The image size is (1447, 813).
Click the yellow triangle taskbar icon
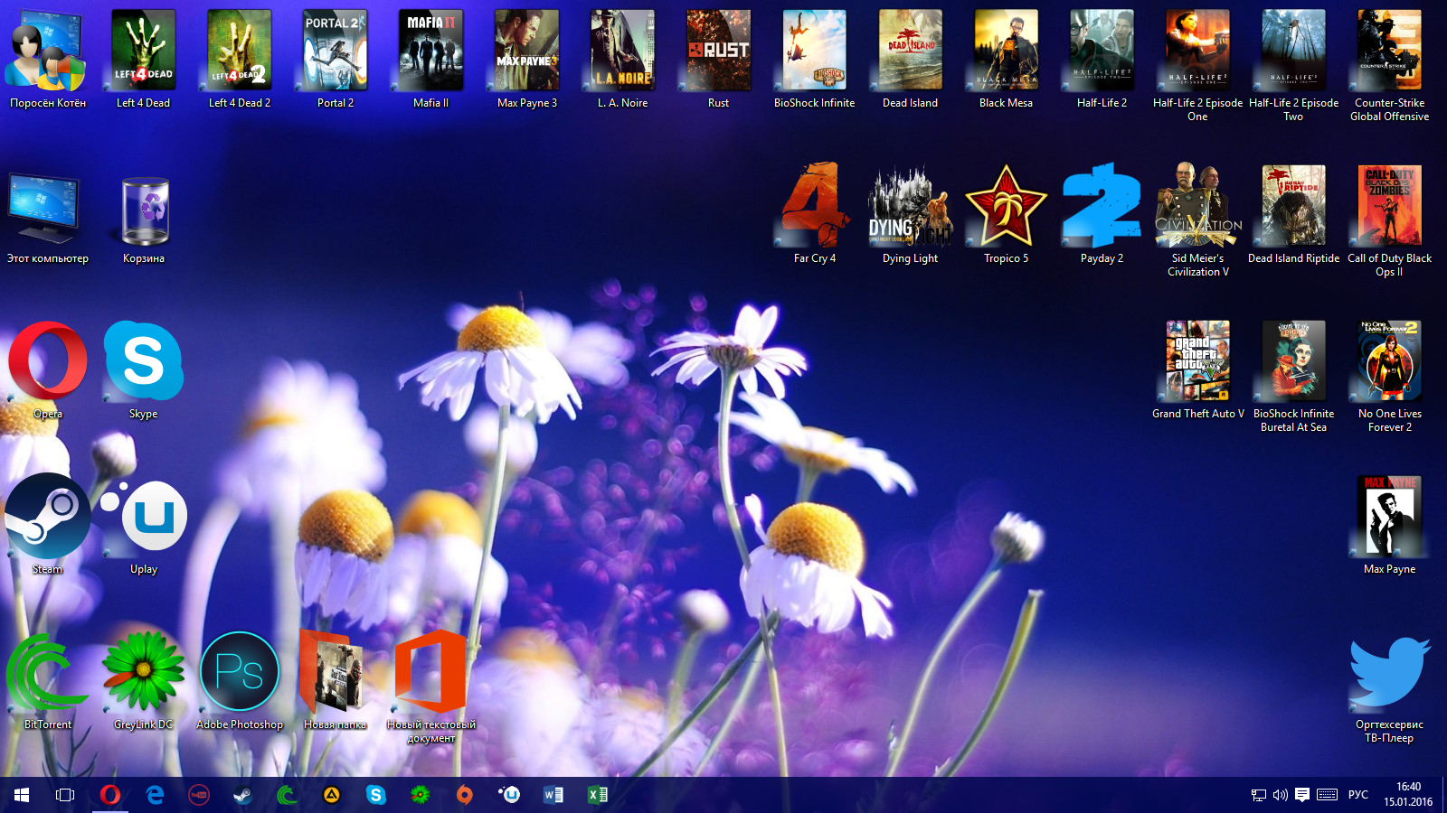click(331, 795)
